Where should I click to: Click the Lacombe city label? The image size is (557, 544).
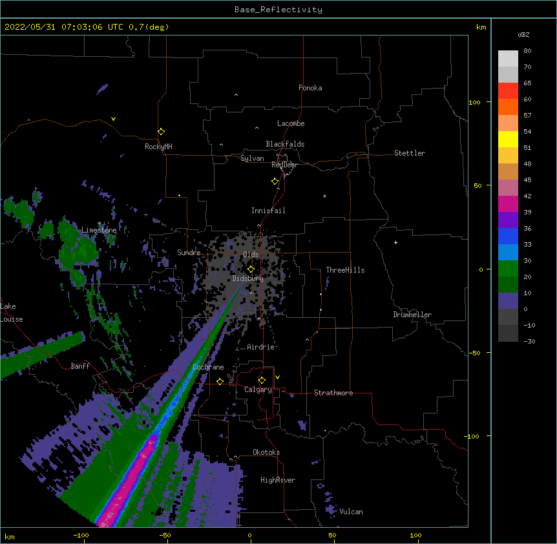coord(291,123)
